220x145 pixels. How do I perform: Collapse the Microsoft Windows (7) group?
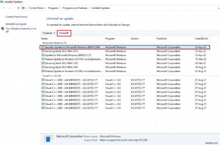pos(54,43)
